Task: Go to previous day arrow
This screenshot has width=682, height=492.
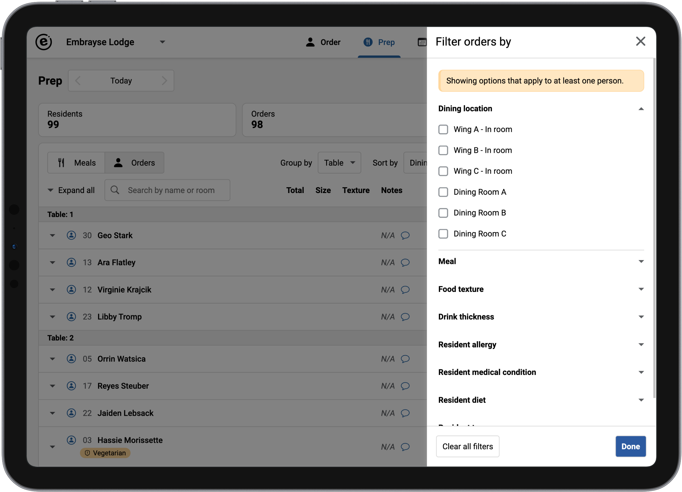Action: pos(78,81)
